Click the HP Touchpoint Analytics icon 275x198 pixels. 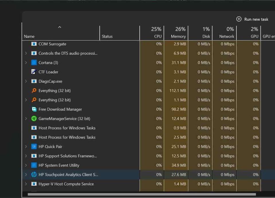[34, 174]
